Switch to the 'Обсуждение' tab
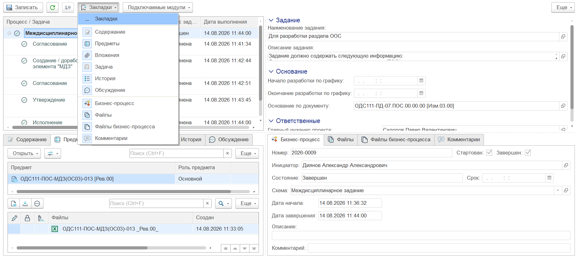Viewport: 578px width, 257px height. click(229, 139)
